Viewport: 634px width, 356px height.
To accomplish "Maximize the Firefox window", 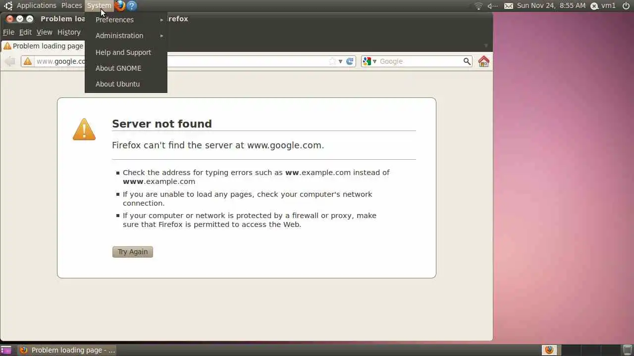I will 30,19.
